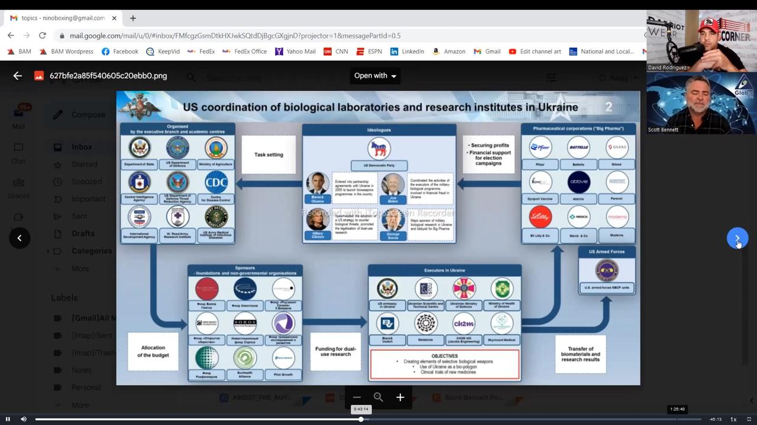This screenshot has width=757, height=425.
Task: Expand More under Labels list
Action: click(x=80, y=405)
